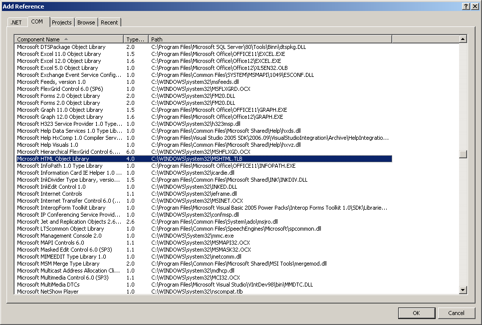Click the Type version column header
The height and width of the screenshot is (325, 482).
(x=136, y=39)
